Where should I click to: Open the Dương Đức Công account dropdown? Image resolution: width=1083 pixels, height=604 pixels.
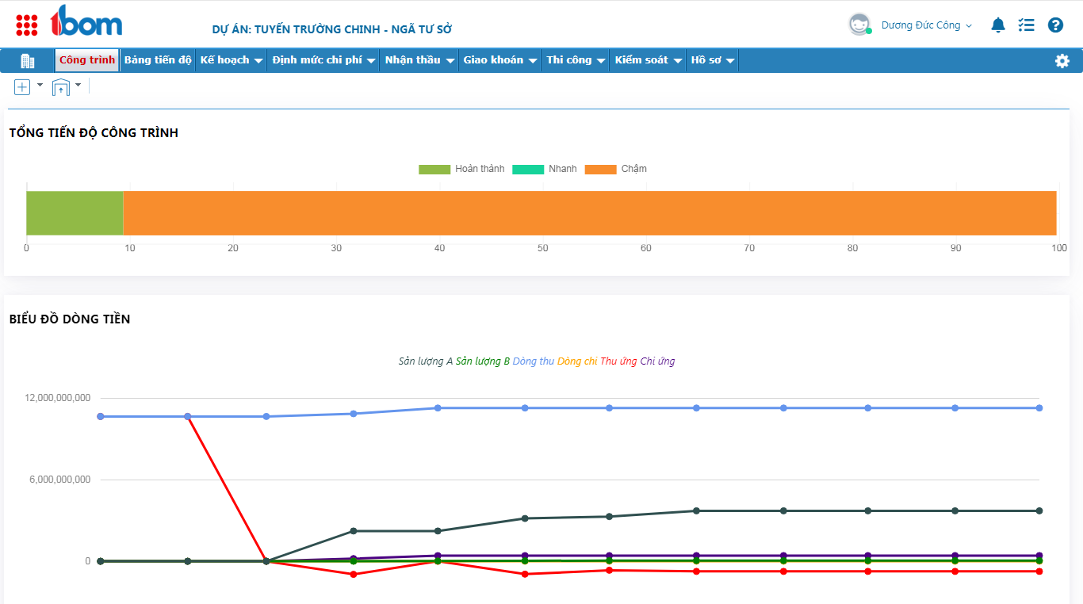(x=926, y=25)
